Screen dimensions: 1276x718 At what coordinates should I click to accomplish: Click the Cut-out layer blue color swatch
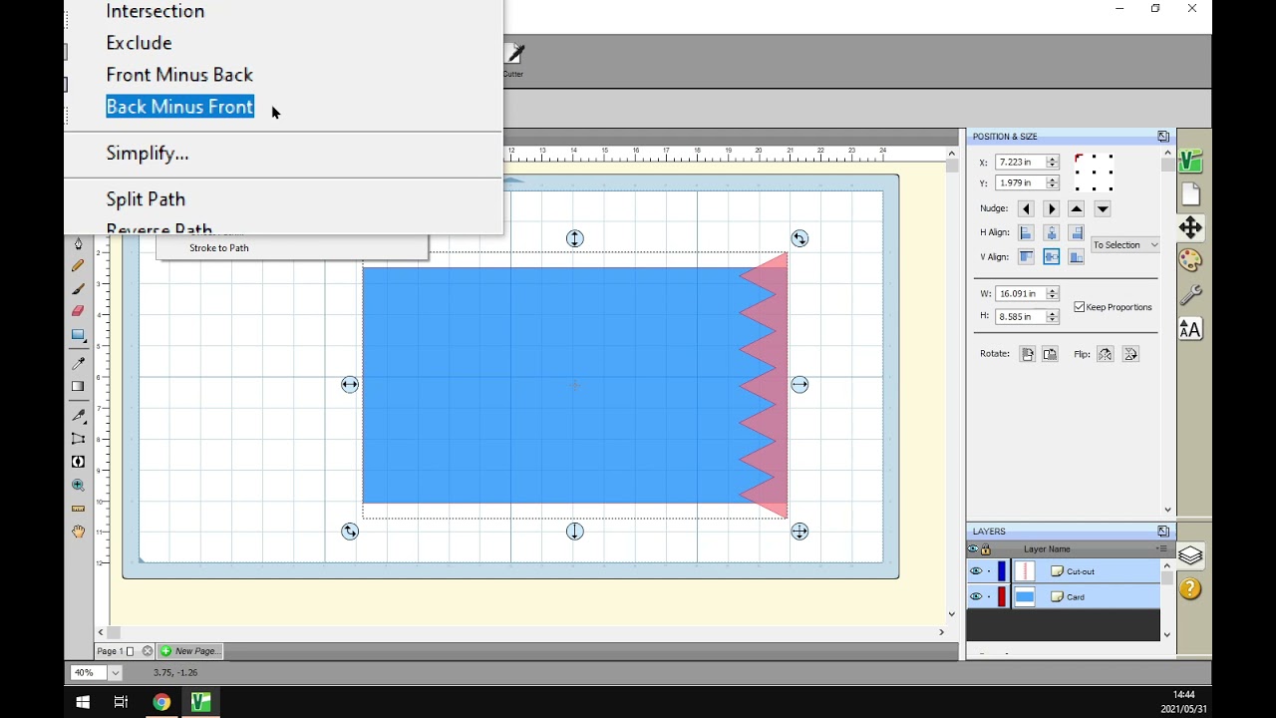1002,571
